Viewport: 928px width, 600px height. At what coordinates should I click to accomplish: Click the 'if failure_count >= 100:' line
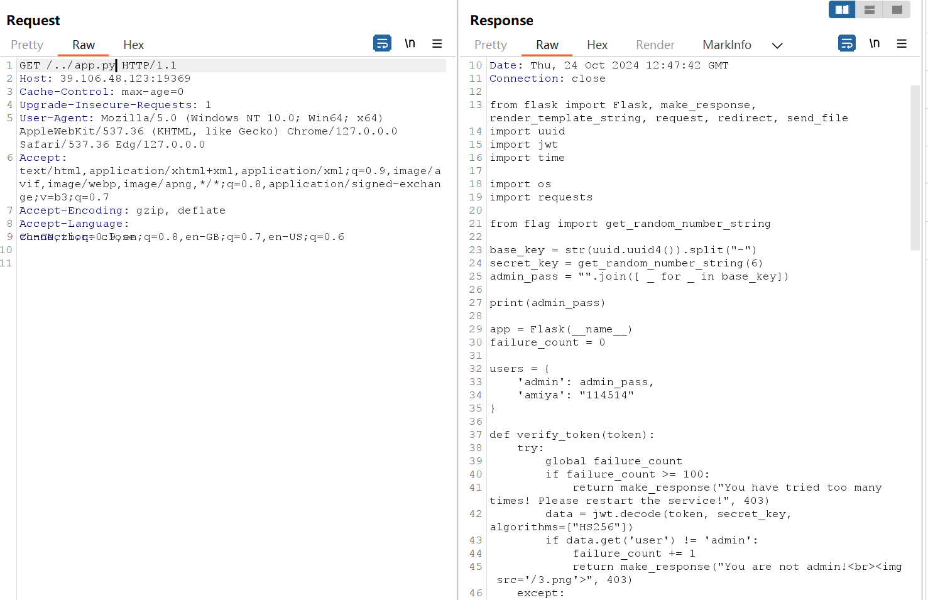coord(627,474)
